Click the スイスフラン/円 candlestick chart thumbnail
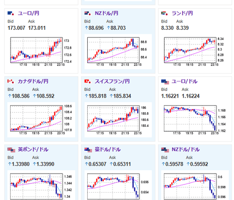This screenshot has height=200, width=234. (x=117, y=120)
